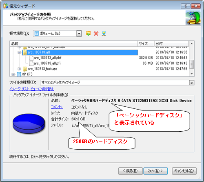Screen dimensions: 204x182
Task: Click the map network drive icon
Action: click(104, 34)
